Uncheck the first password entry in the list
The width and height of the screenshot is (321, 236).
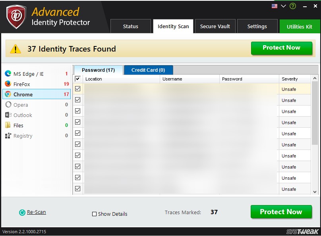click(x=78, y=89)
